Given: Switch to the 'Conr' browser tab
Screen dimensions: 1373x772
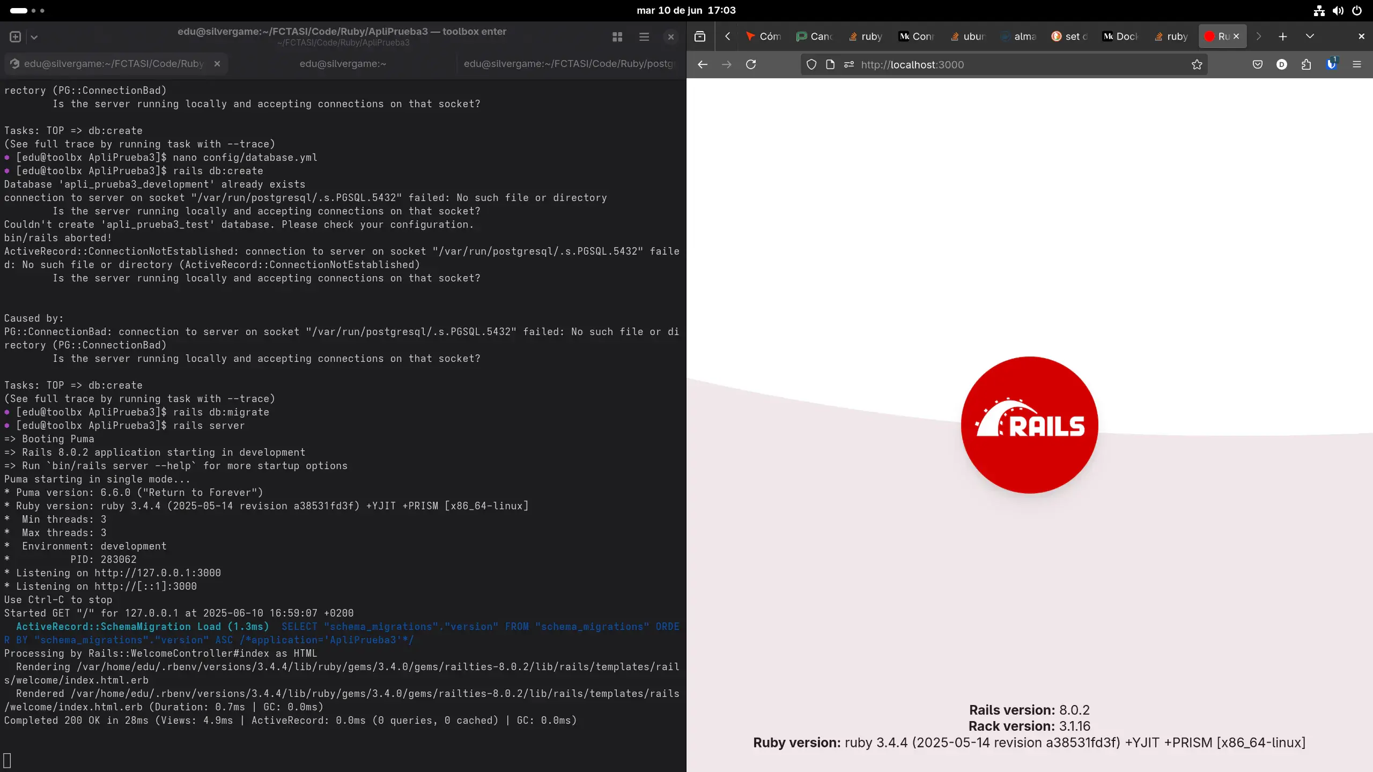Looking at the screenshot, I should coord(916,36).
